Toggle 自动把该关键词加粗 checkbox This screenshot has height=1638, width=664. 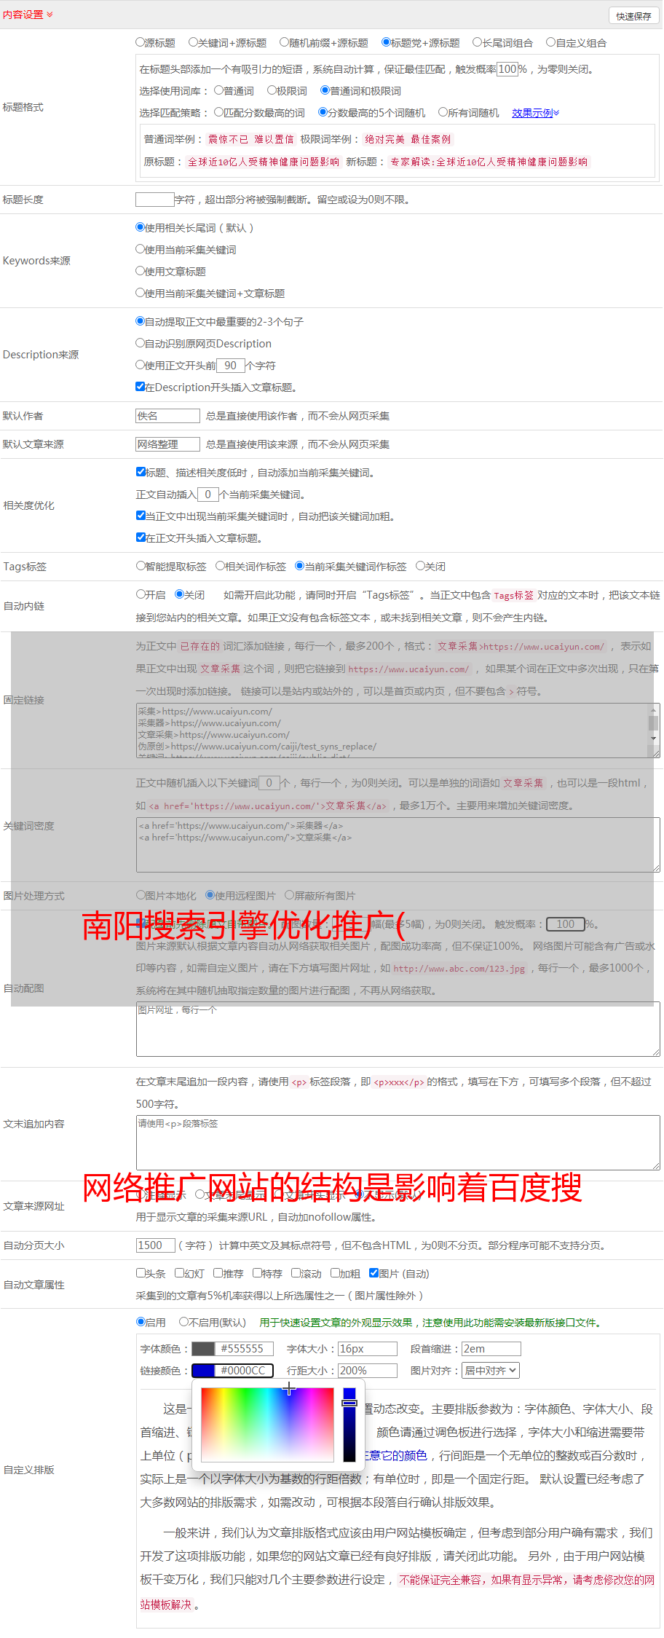pos(141,516)
